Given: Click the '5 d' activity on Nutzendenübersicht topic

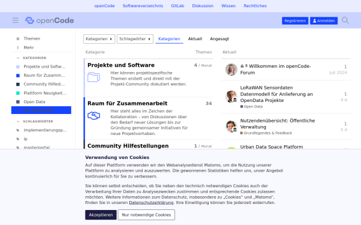Looking at the screenshot, I should pyautogui.click(x=344, y=130).
